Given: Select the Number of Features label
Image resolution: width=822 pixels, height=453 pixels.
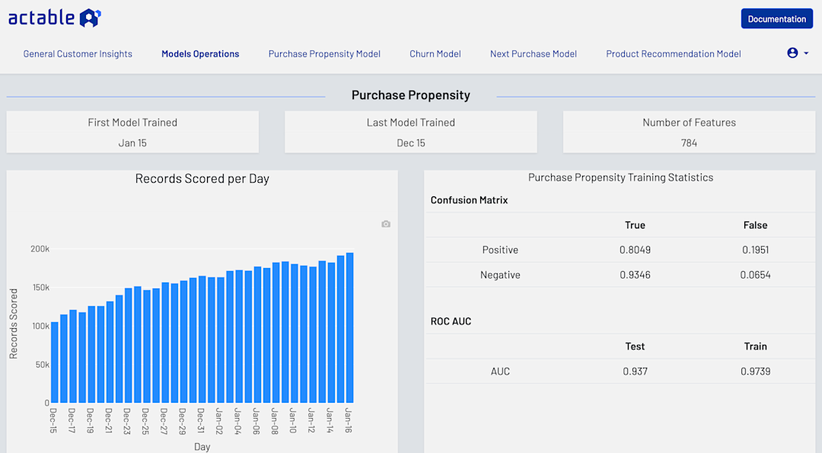Looking at the screenshot, I should tap(689, 123).
